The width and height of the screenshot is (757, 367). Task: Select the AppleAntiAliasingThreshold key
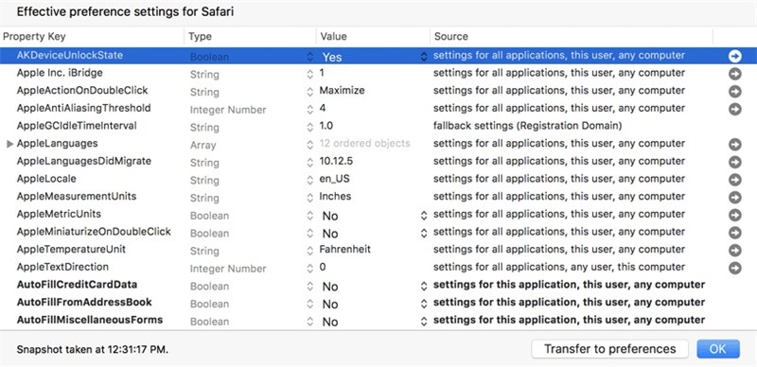[83, 108]
